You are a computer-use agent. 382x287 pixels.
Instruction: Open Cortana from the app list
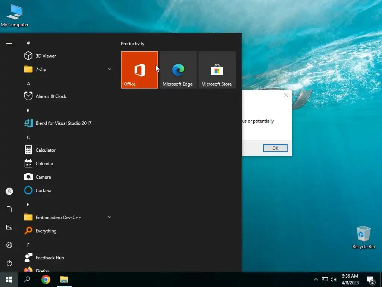[x=68, y=190]
